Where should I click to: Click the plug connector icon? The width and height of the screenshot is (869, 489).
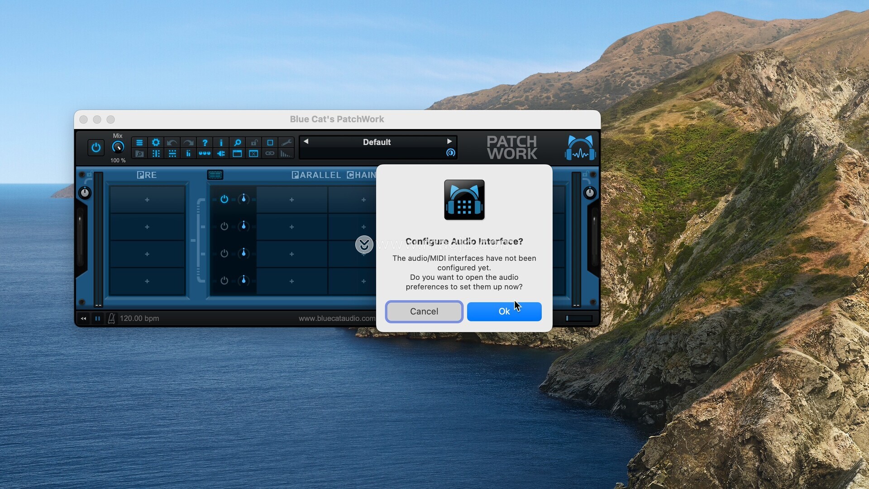tap(221, 154)
